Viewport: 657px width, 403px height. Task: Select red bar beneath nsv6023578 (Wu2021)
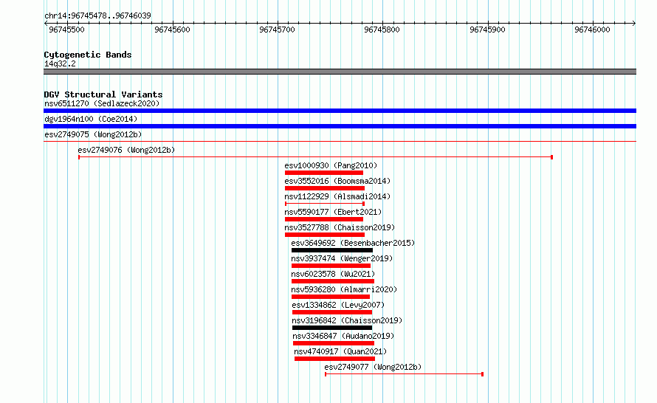tap(333, 281)
